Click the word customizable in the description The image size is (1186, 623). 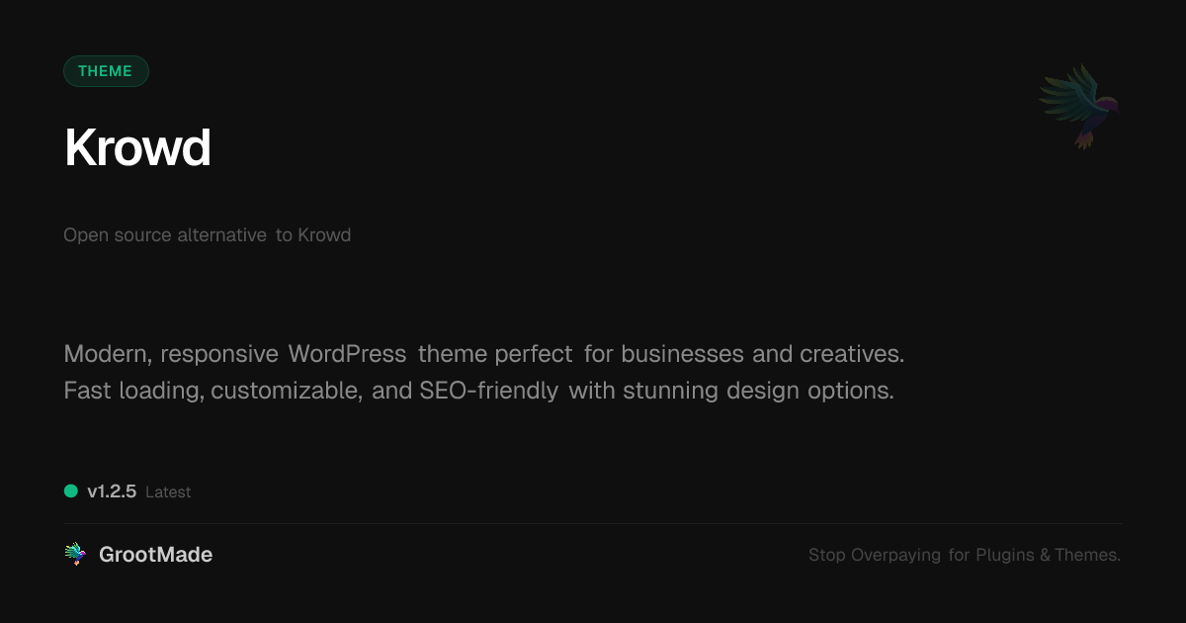pos(285,391)
